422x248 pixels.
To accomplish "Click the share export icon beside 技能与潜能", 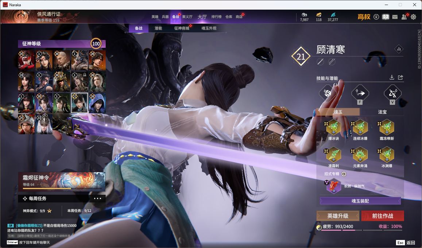I will pos(400,77).
